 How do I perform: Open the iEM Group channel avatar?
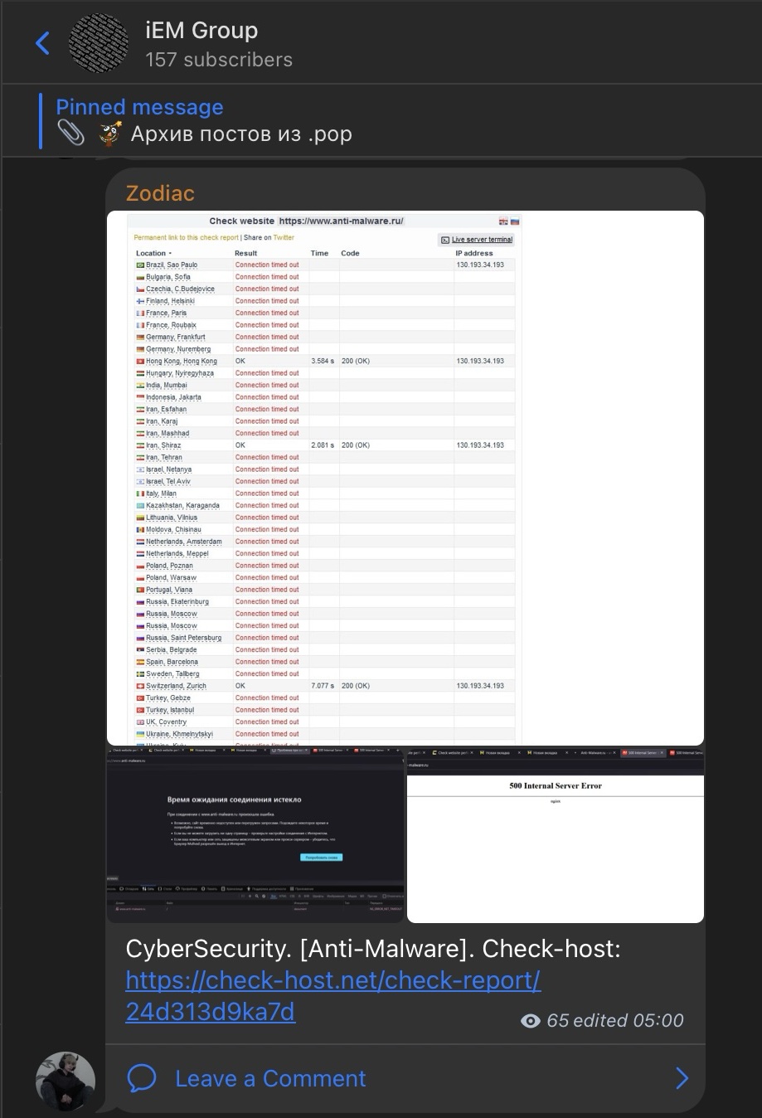99,43
